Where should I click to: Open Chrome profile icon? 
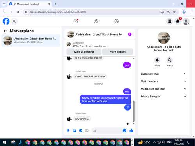(x=184, y=12)
